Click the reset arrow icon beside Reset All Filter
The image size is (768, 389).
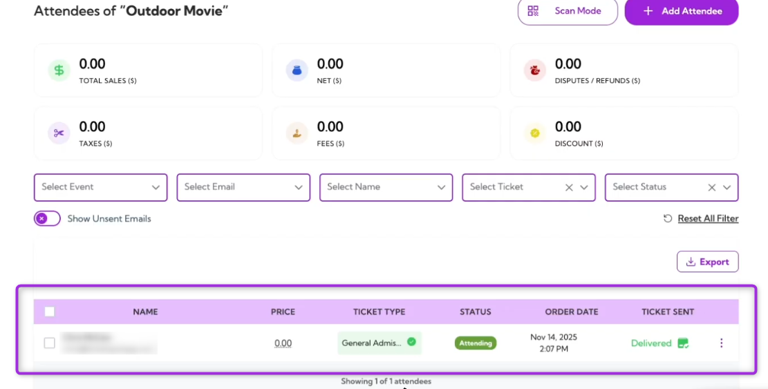668,219
